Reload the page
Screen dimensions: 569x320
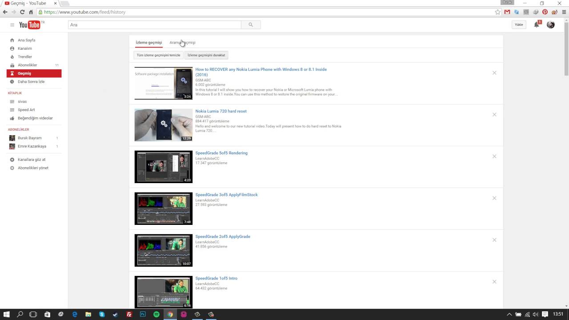(x=22, y=12)
